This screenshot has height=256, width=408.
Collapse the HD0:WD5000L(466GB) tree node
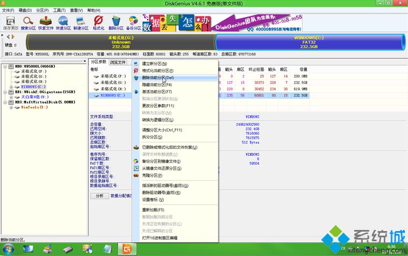(5, 66)
